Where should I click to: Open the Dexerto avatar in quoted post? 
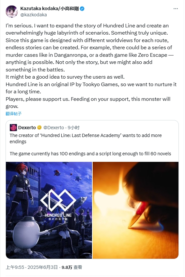[x=13, y=128]
